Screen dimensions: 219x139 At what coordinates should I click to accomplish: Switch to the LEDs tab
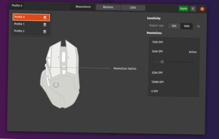133,8
